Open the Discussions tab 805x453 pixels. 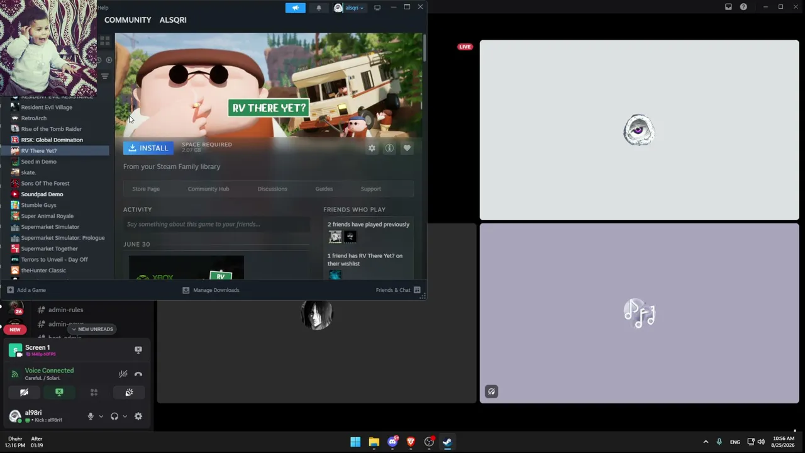[x=272, y=189]
